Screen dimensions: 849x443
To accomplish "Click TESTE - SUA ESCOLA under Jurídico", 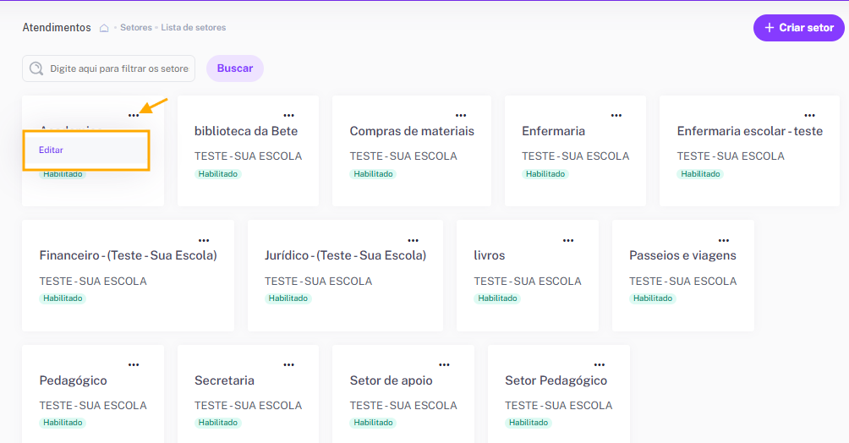I will click(318, 281).
